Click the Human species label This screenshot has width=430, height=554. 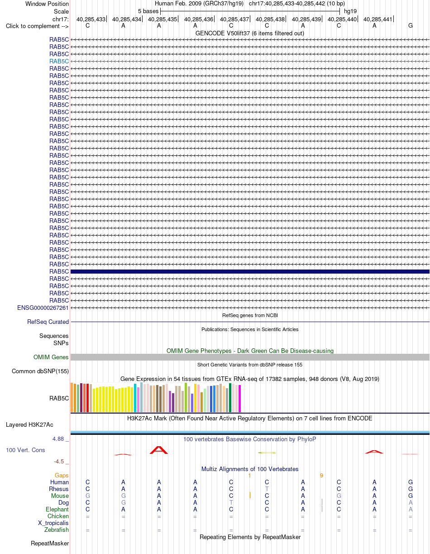(x=59, y=482)
